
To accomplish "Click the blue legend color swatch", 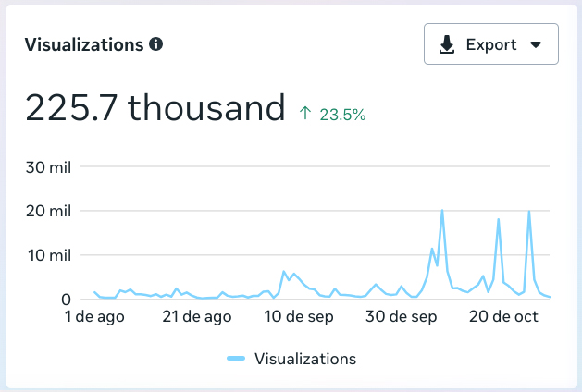I will pos(237,359).
